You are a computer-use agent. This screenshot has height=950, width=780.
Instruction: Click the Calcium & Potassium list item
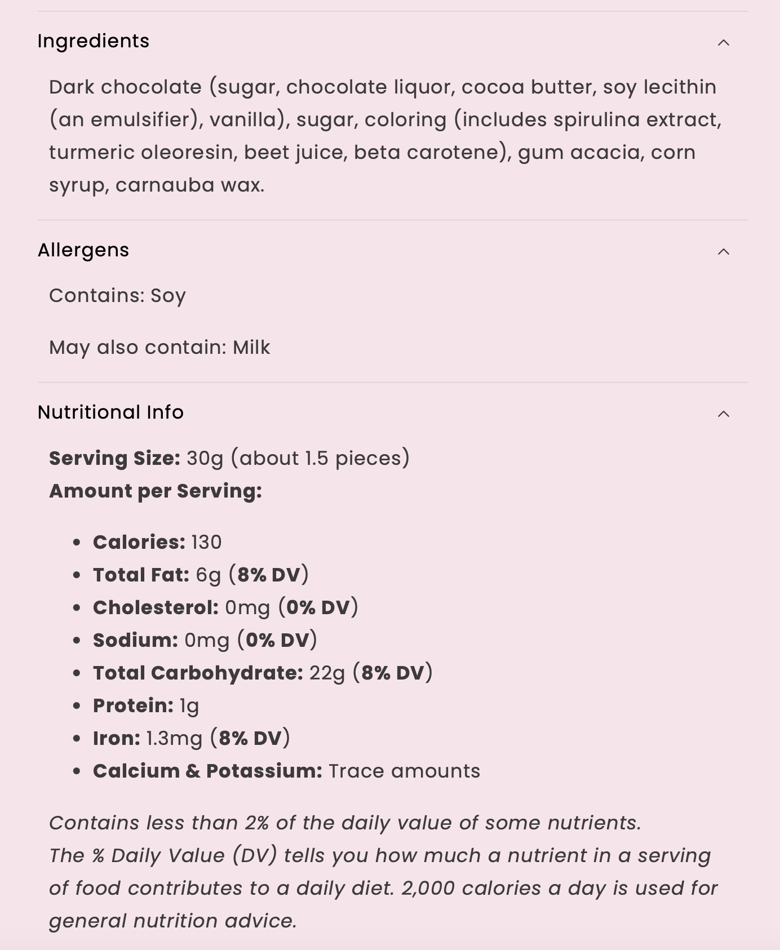click(x=286, y=771)
